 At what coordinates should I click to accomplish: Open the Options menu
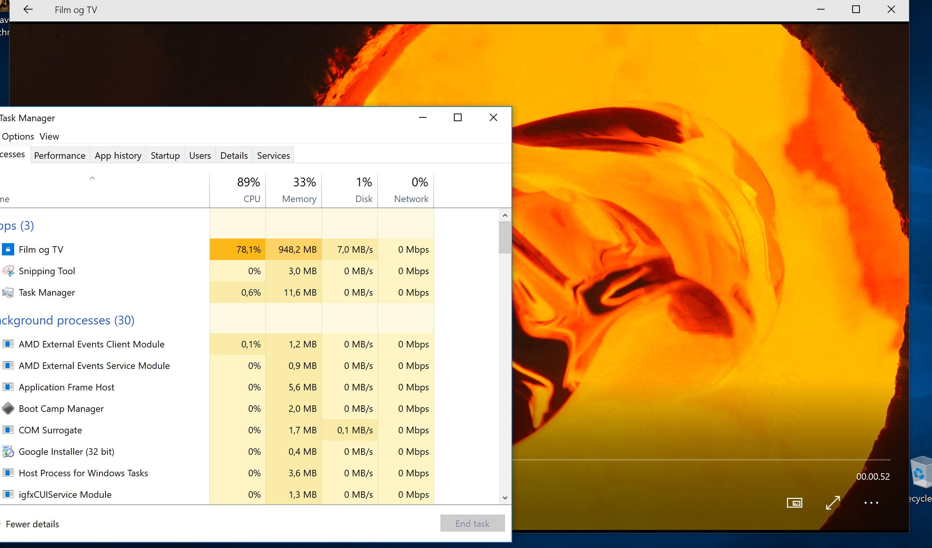tap(18, 137)
